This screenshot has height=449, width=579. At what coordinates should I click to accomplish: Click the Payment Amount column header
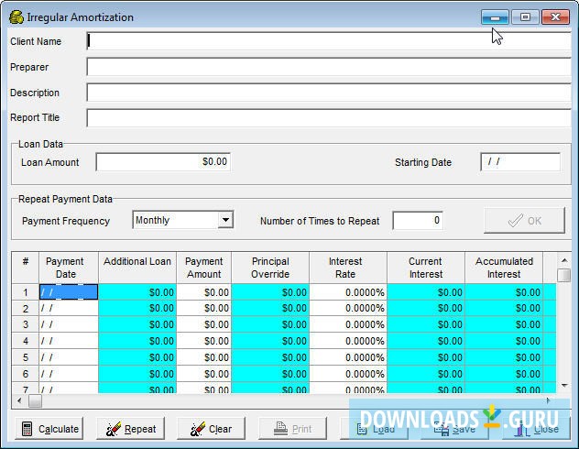(203, 268)
